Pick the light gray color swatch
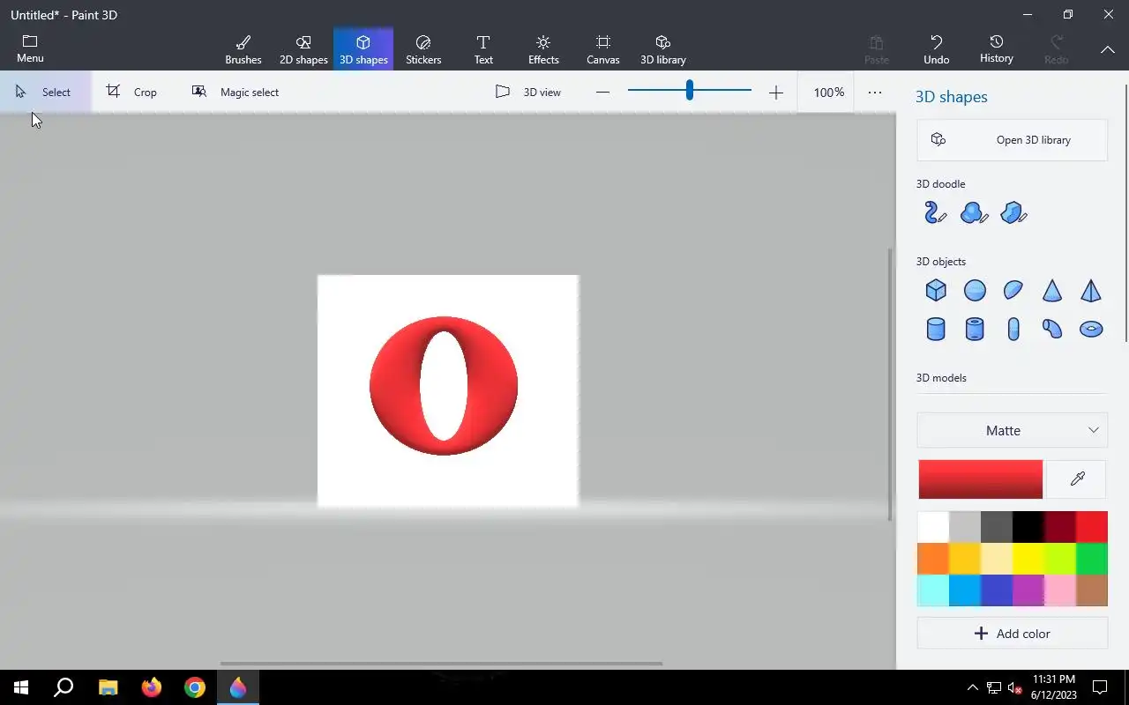The image size is (1129, 705). (965, 527)
